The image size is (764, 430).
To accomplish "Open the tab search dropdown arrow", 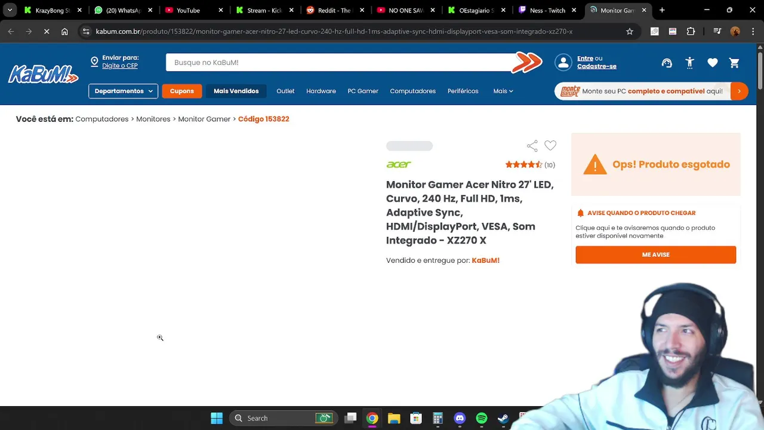I will pyautogui.click(x=10, y=10).
